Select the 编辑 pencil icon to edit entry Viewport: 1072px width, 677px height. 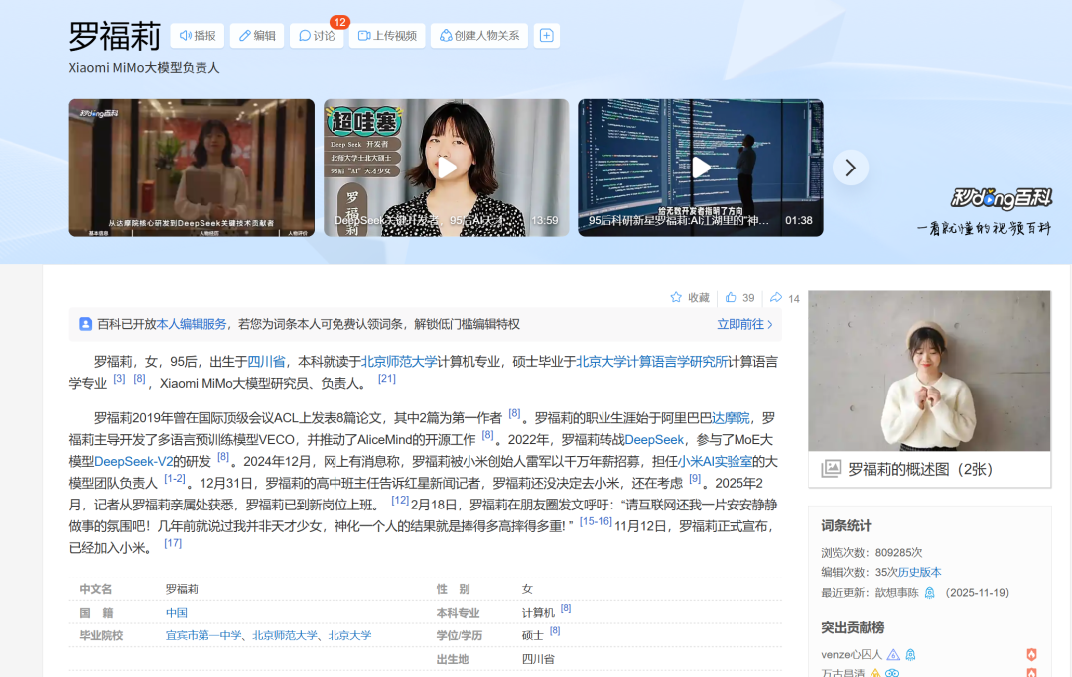pos(245,35)
